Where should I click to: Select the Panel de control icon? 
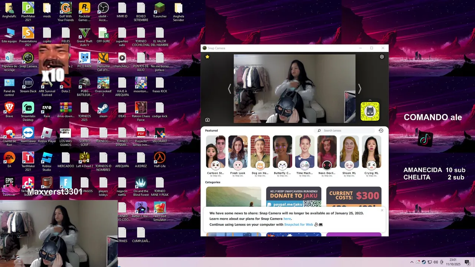pyautogui.click(x=9, y=87)
